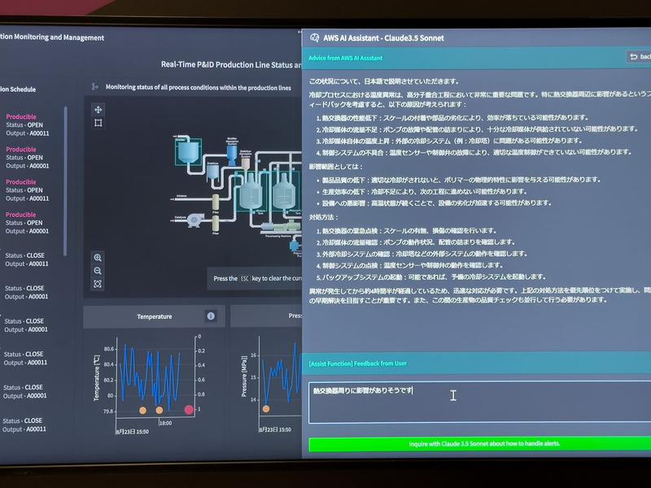
Task: Click the '18:00' time axis label
Action: (x=165, y=423)
